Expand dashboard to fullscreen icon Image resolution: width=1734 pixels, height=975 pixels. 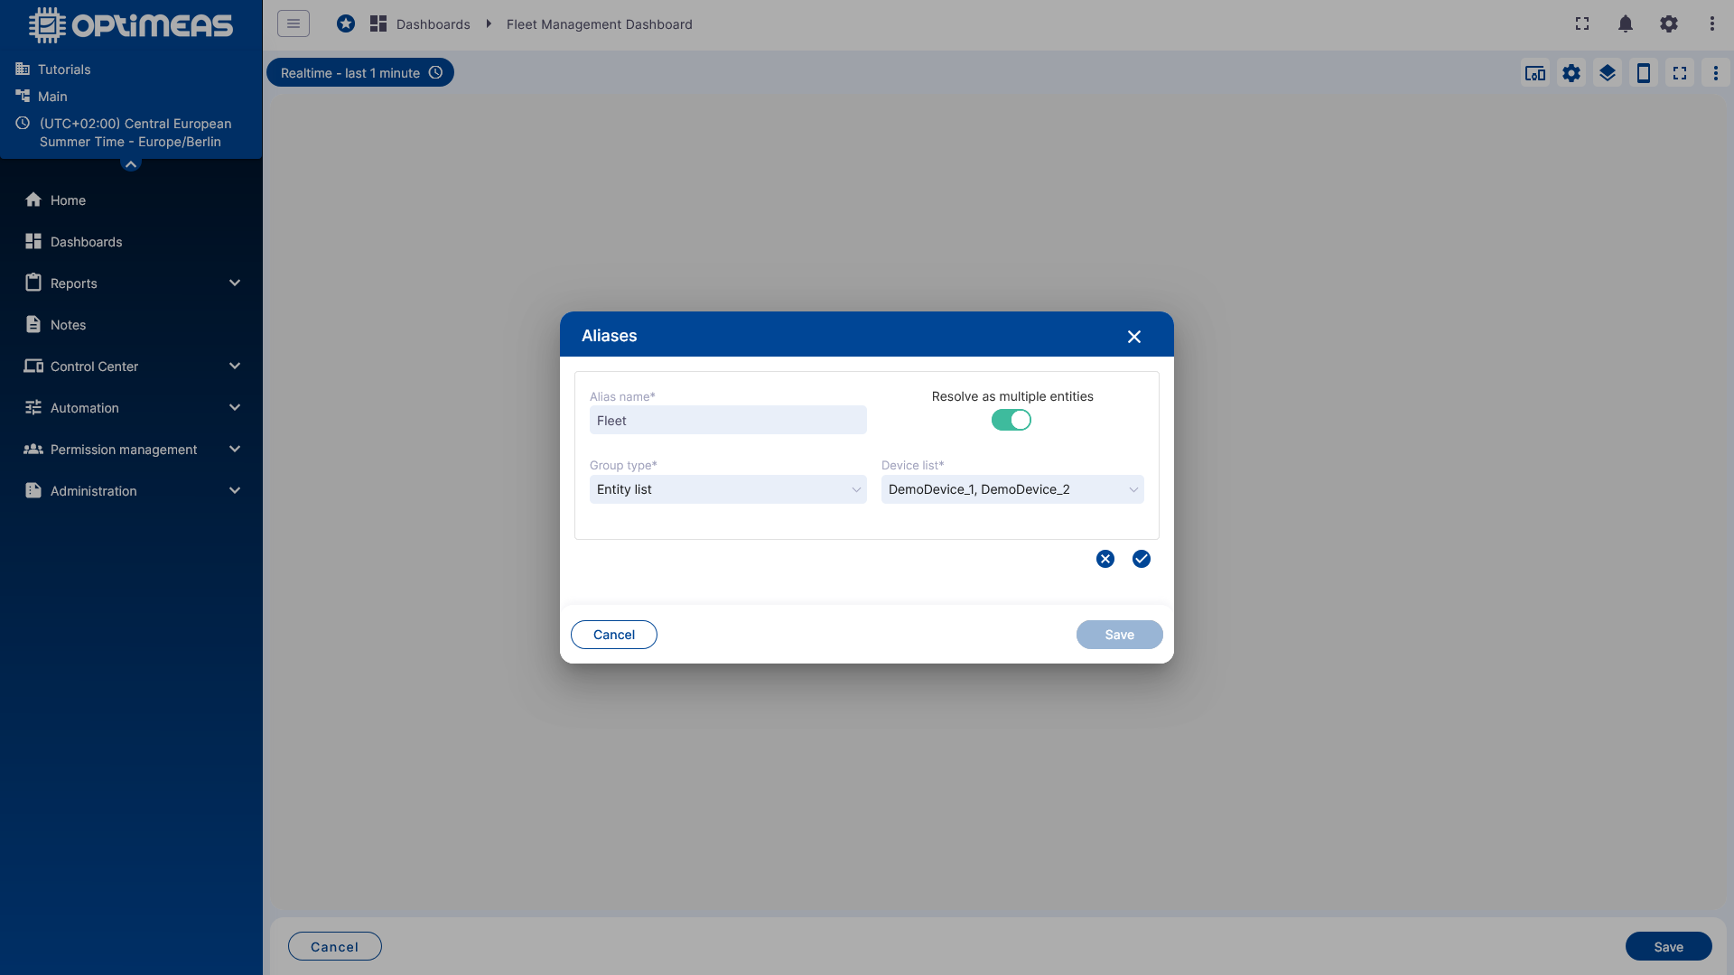point(1680,73)
